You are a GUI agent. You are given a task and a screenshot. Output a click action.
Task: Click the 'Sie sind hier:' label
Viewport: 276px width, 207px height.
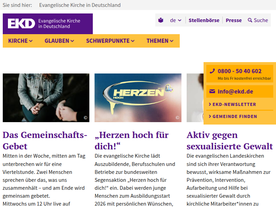click(18, 5)
